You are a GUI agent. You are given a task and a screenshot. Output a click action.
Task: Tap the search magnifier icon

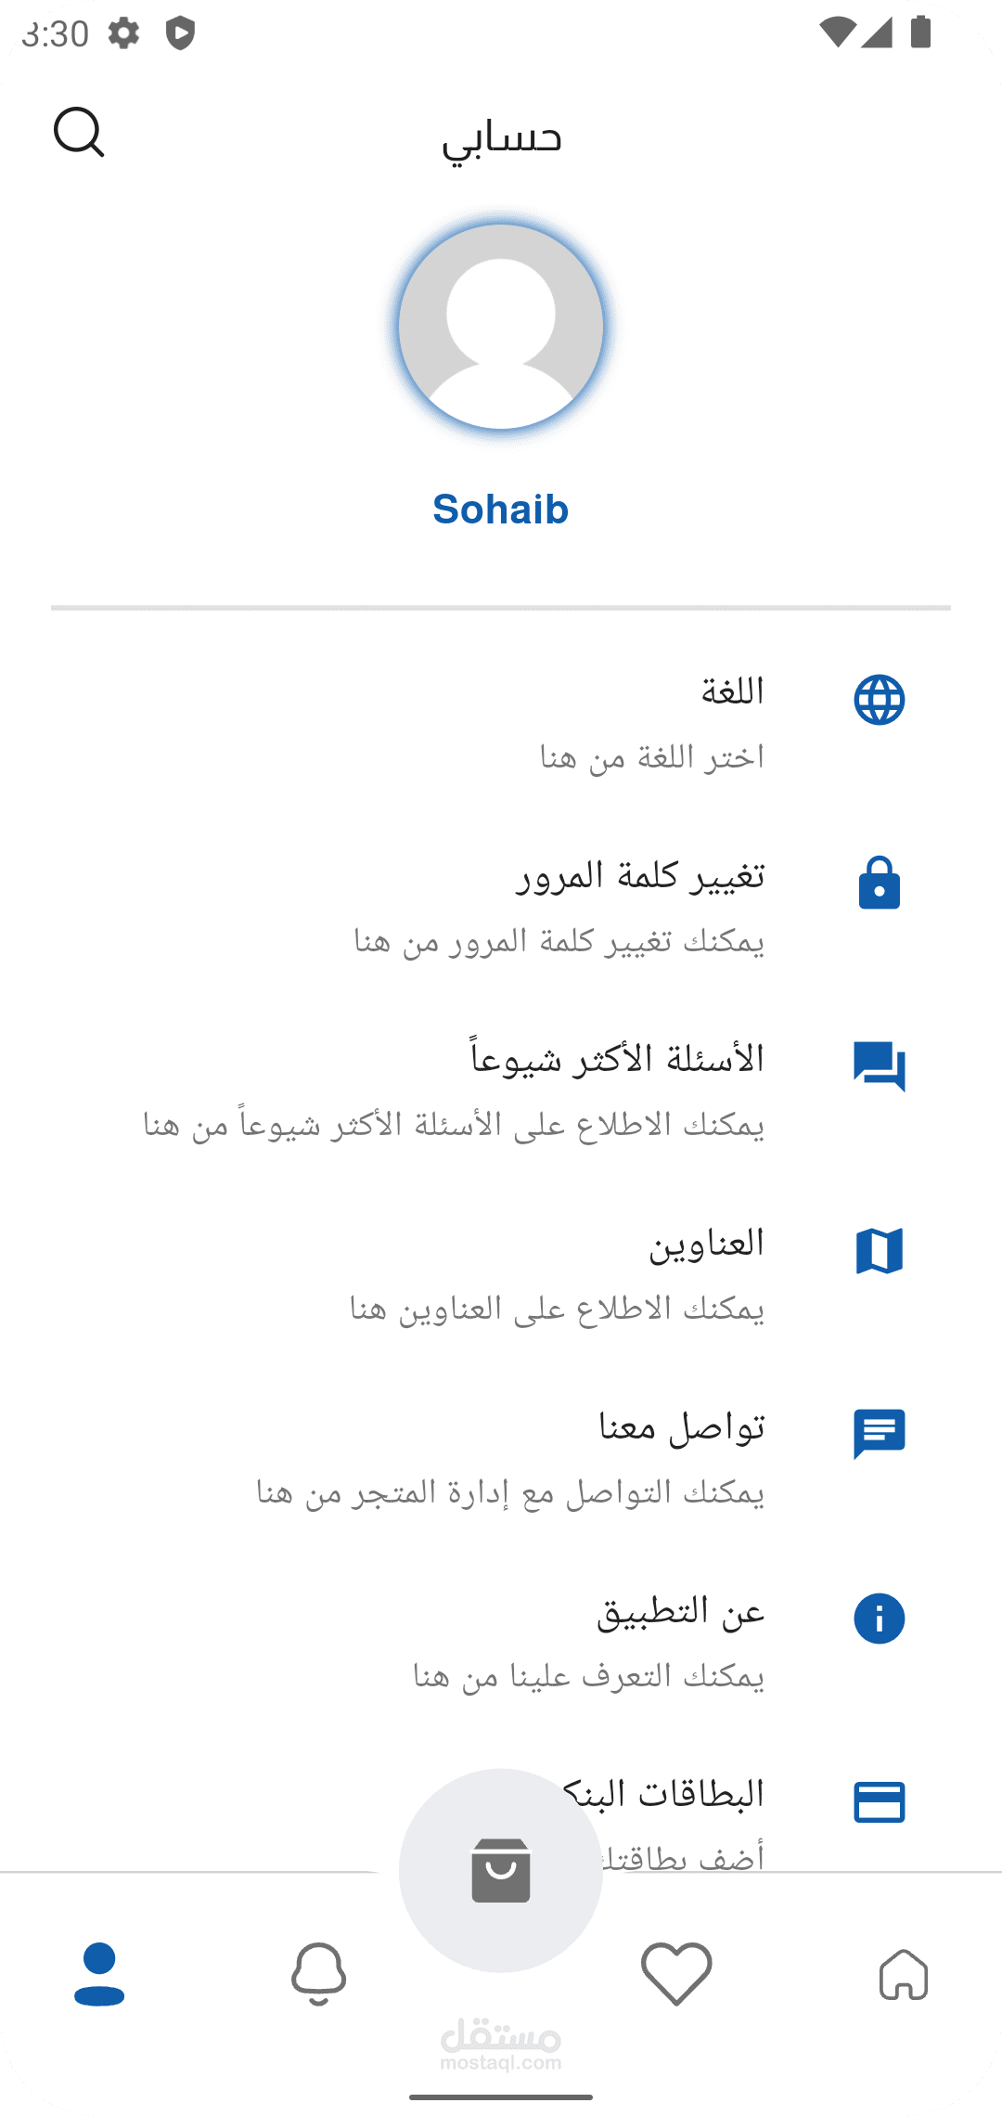click(x=79, y=133)
